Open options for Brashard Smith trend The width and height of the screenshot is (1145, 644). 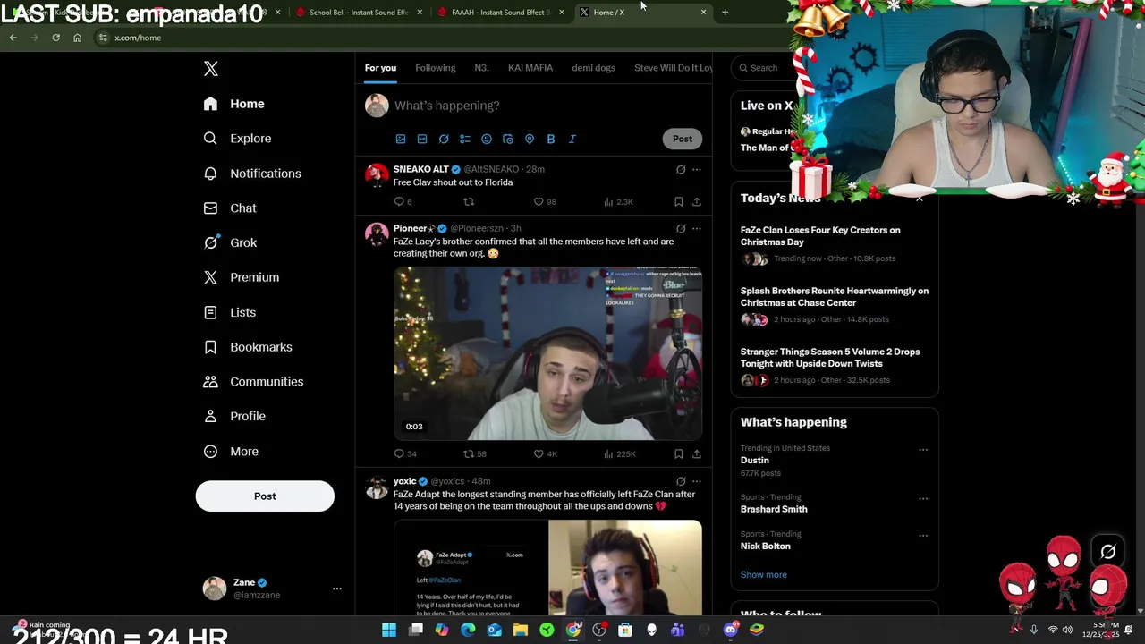click(923, 498)
